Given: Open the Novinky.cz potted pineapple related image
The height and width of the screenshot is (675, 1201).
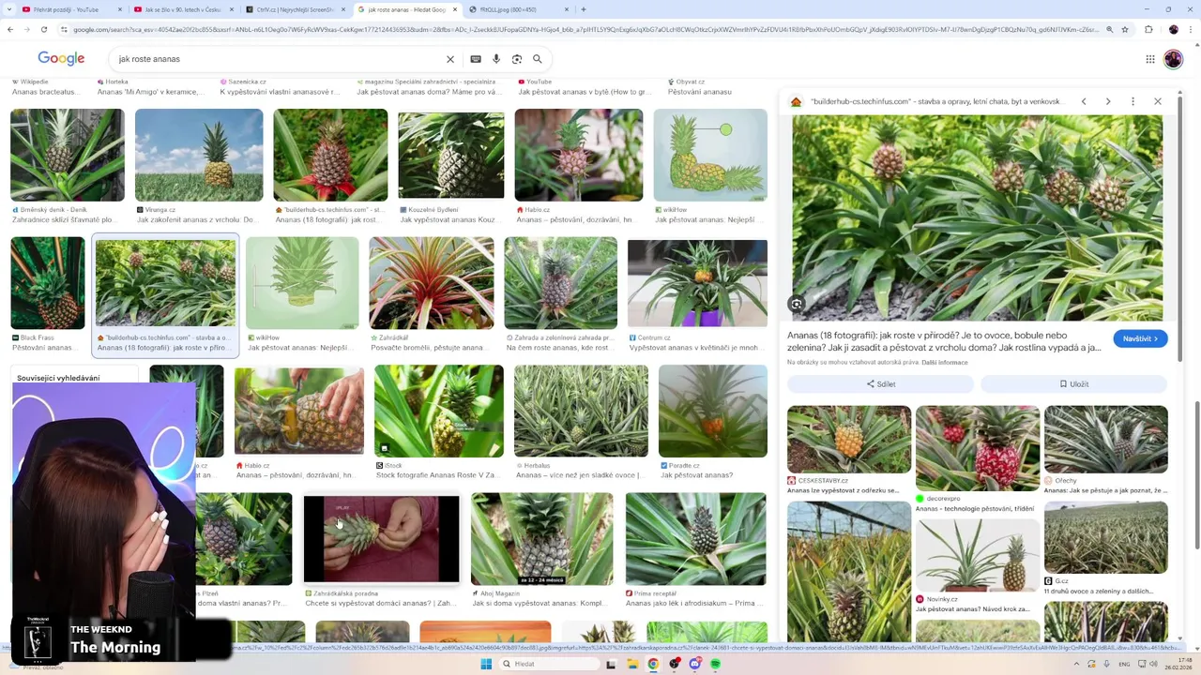Looking at the screenshot, I should tap(978, 556).
